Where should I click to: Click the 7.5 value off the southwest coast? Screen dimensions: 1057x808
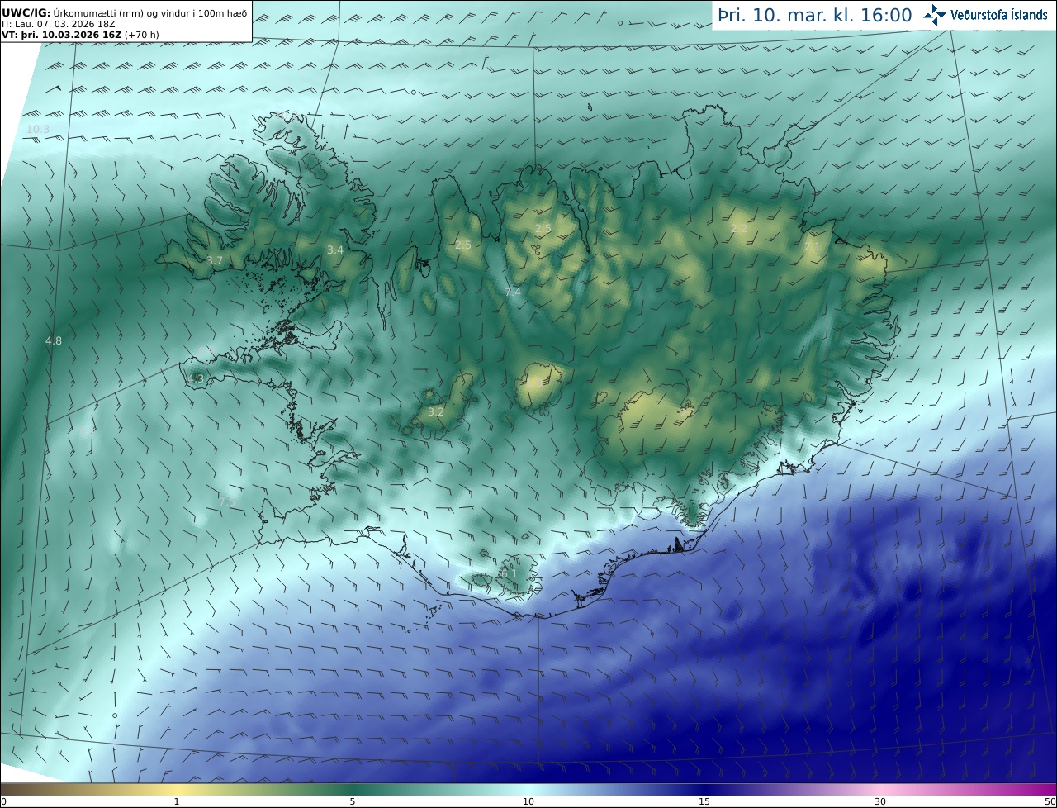click(227, 501)
